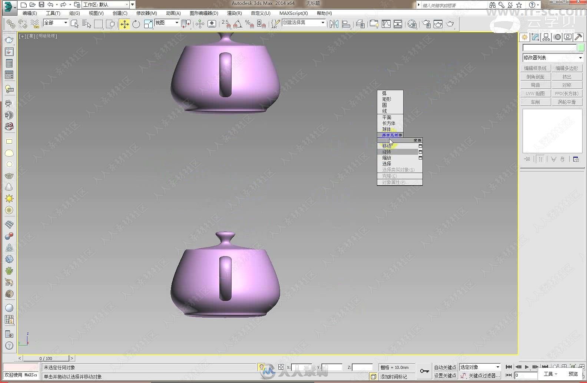Select the Rectangular Selection Region tool
This screenshot has width=587, height=383.
99,24
